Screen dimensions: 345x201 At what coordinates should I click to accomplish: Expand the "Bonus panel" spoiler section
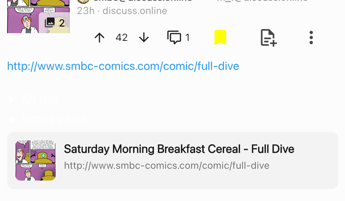point(54,119)
